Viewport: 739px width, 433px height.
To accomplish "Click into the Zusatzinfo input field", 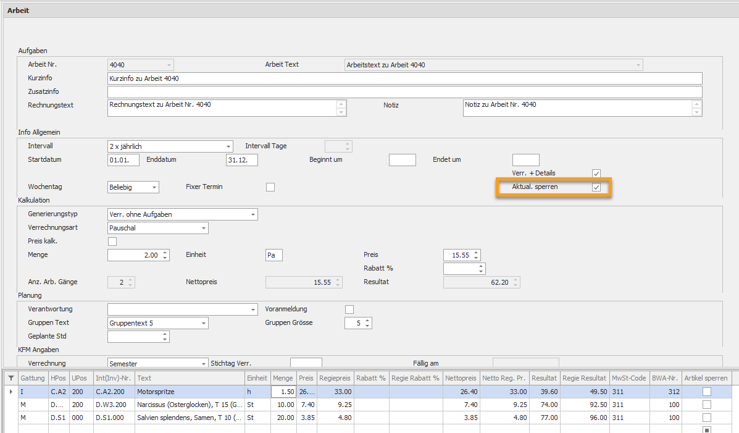I will tap(405, 92).
